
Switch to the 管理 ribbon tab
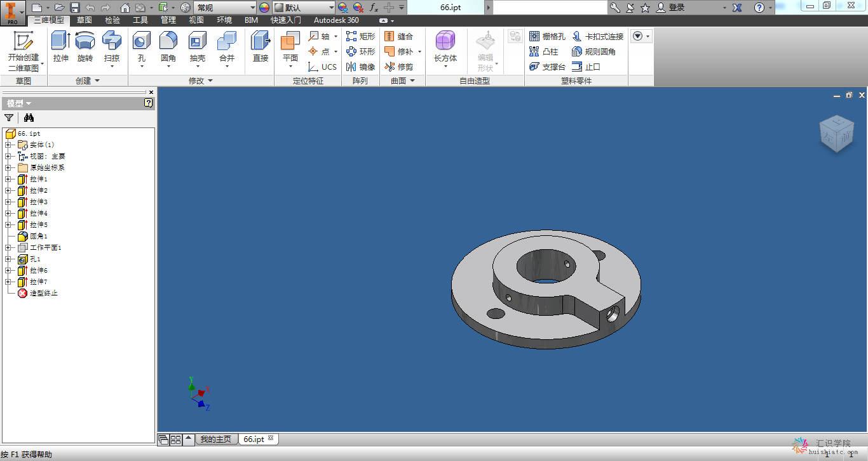[168, 20]
